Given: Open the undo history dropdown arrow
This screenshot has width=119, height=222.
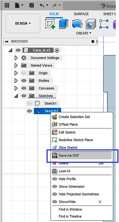Looking at the screenshot, I should [47, 5].
